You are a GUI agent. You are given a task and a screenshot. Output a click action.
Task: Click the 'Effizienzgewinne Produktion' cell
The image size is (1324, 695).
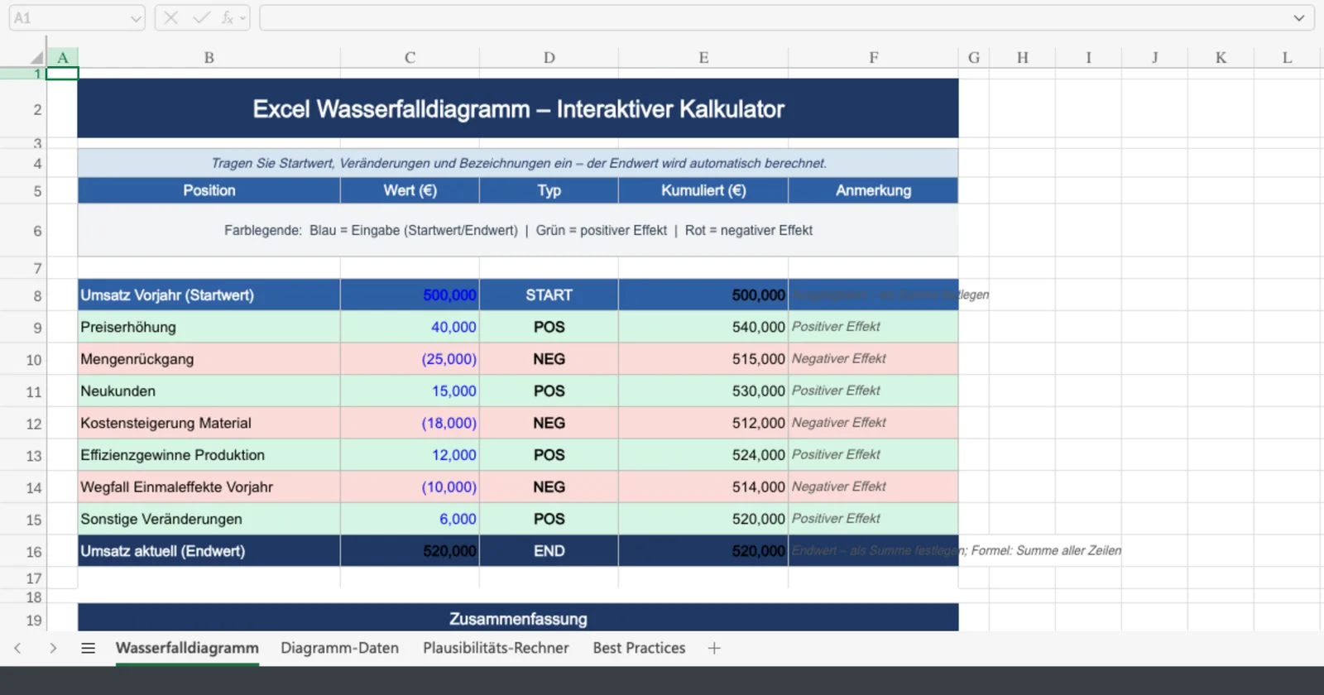pyautogui.click(x=209, y=455)
